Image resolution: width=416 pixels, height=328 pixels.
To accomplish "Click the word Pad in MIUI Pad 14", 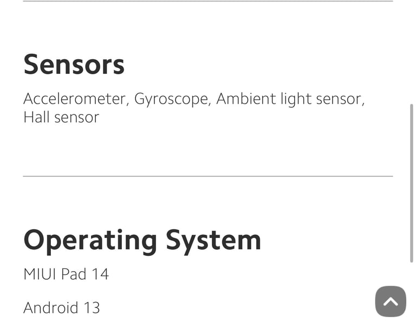I will [74, 274].
